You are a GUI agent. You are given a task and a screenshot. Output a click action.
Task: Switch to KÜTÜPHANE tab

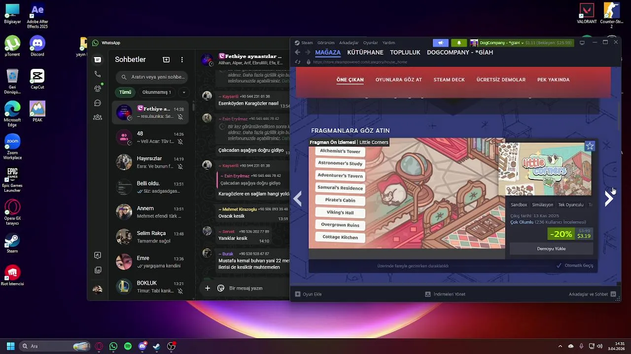(365, 52)
